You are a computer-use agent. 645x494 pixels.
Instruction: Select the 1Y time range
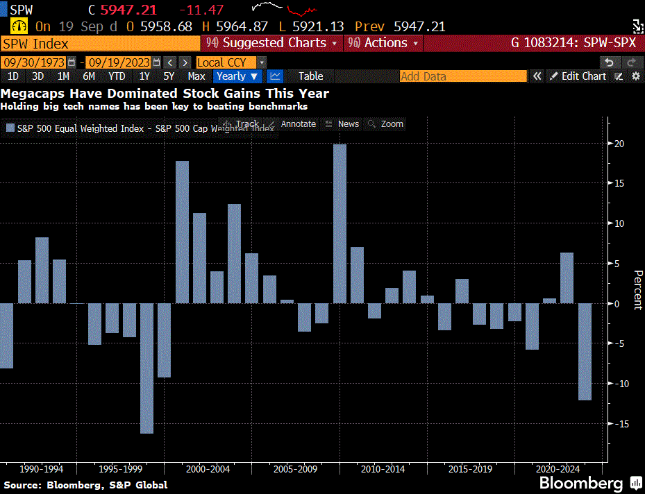pos(144,76)
